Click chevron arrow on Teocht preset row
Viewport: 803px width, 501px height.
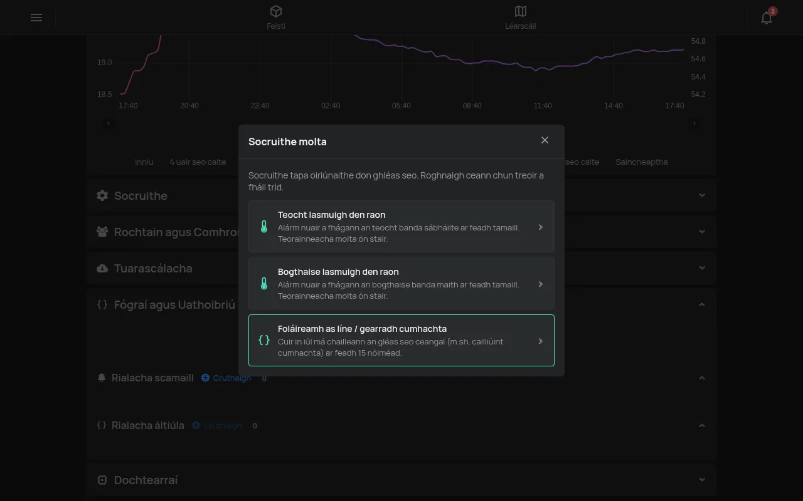tap(541, 227)
